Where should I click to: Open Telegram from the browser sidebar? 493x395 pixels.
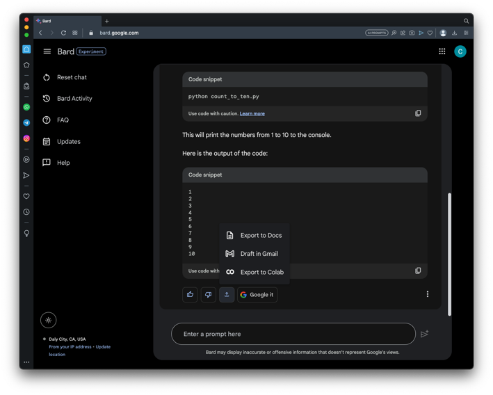[26, 123]
